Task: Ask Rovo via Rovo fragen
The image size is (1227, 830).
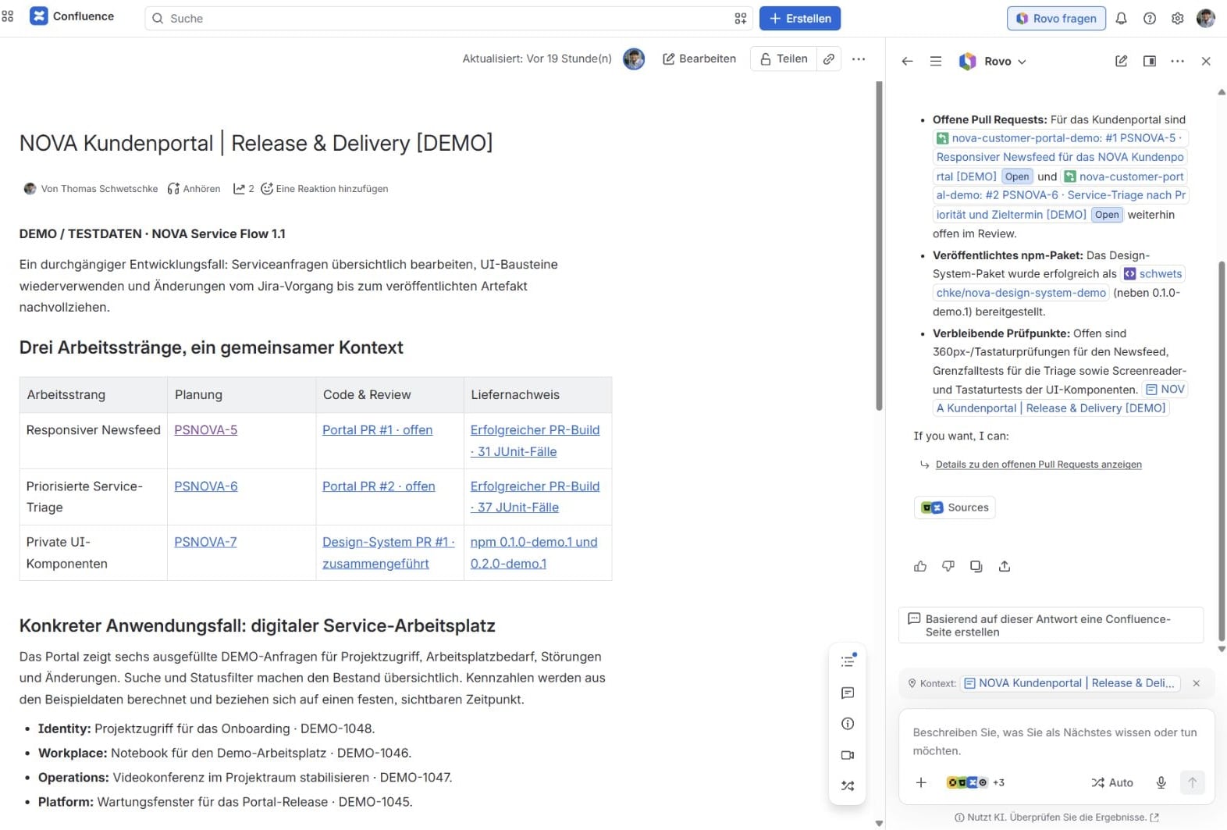Action: point(1056,18)
